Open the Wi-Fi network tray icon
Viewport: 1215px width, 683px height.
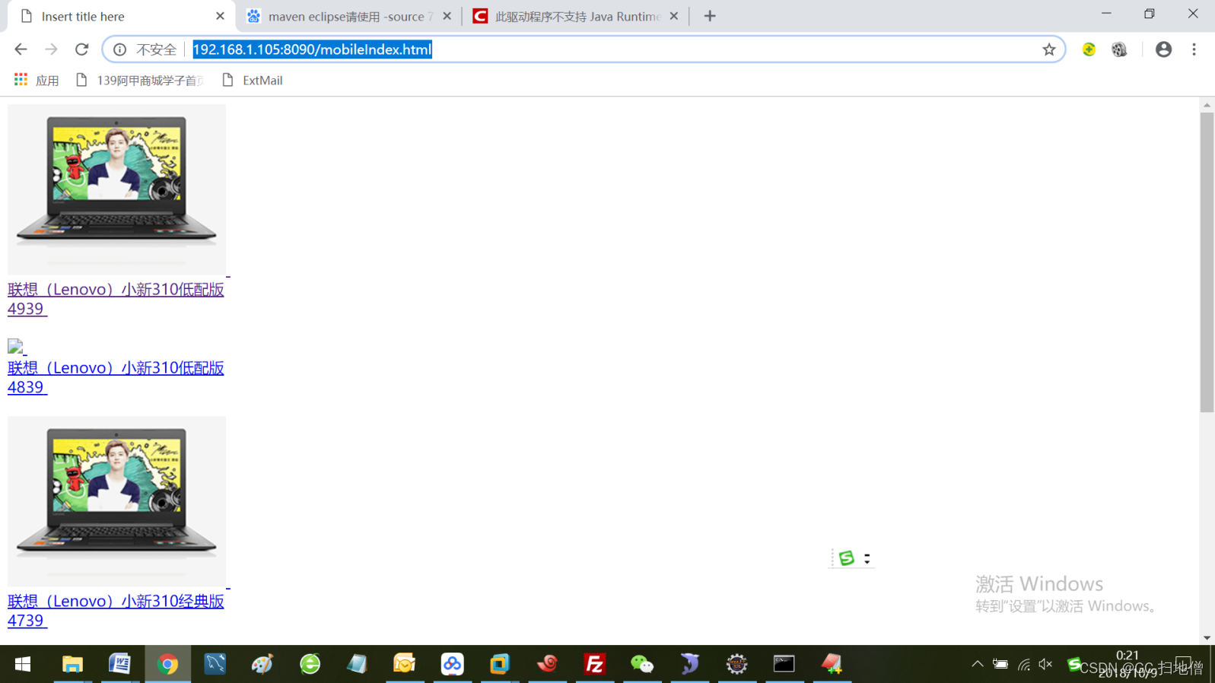pyautogui.click(x=1024, y=664)
